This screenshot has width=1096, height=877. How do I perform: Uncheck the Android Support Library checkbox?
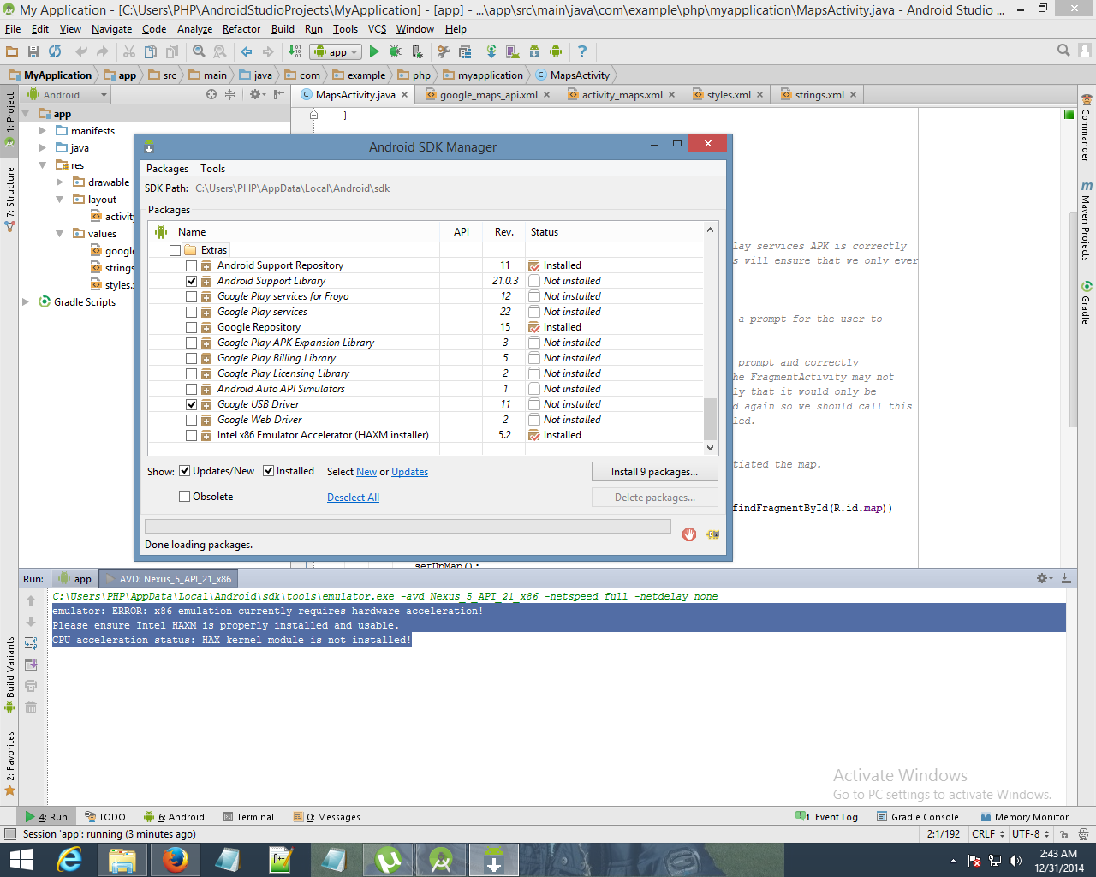[x=192, y=281]
